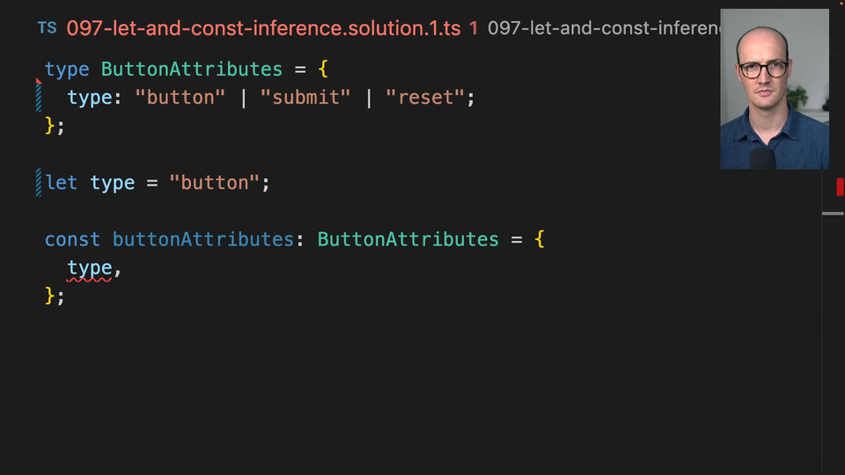845x475 pixels.
Task: Click the ButtonAttributes annotation on the const line
Action: tap(408, 239)
